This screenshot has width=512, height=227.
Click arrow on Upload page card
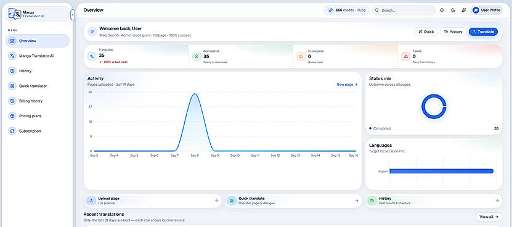pos(216,201)
